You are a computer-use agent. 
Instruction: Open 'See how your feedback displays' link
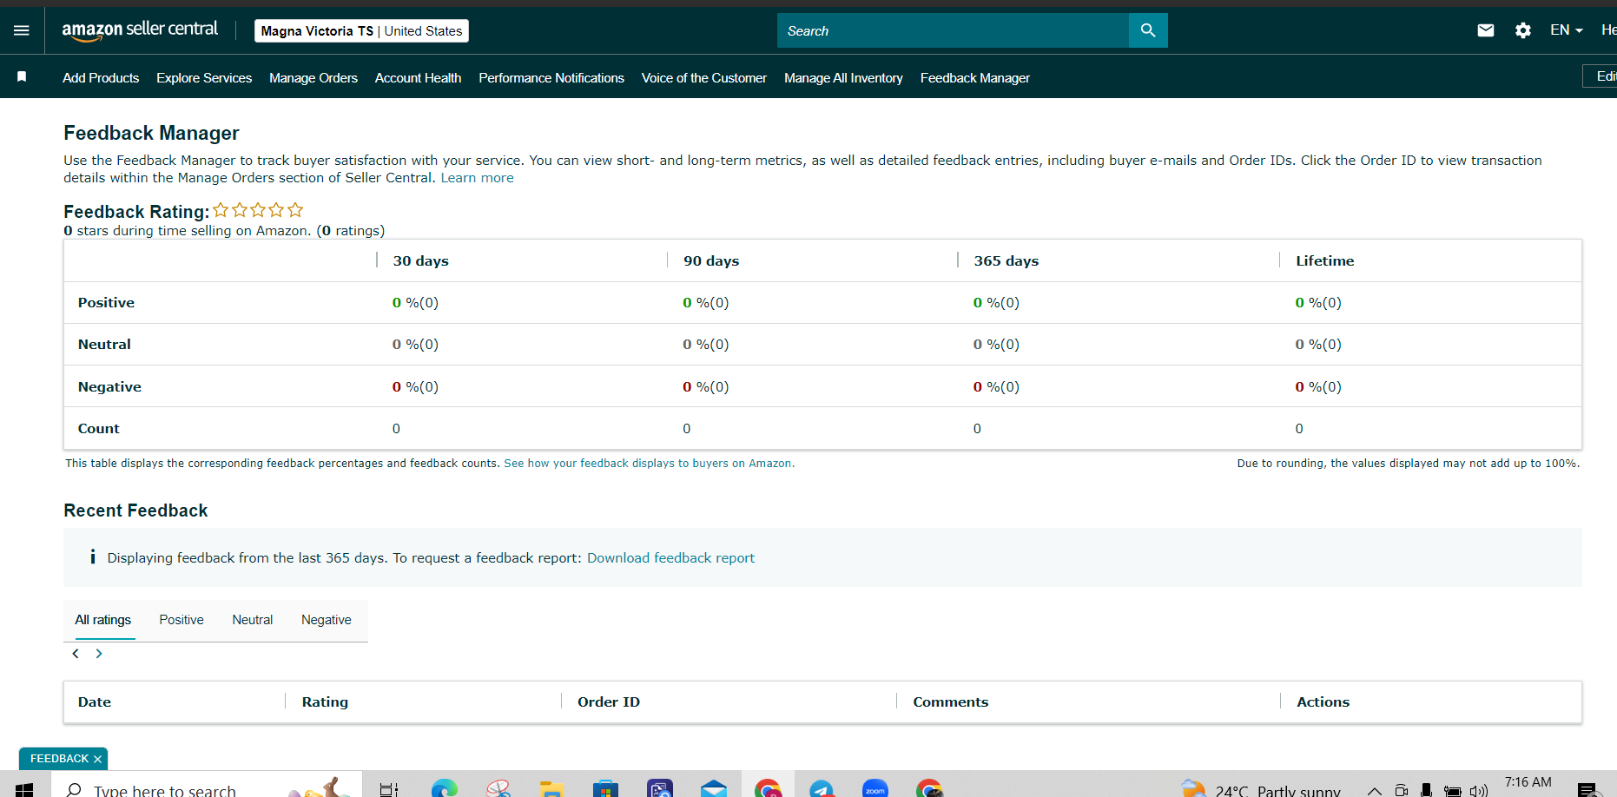pos(649,464)
